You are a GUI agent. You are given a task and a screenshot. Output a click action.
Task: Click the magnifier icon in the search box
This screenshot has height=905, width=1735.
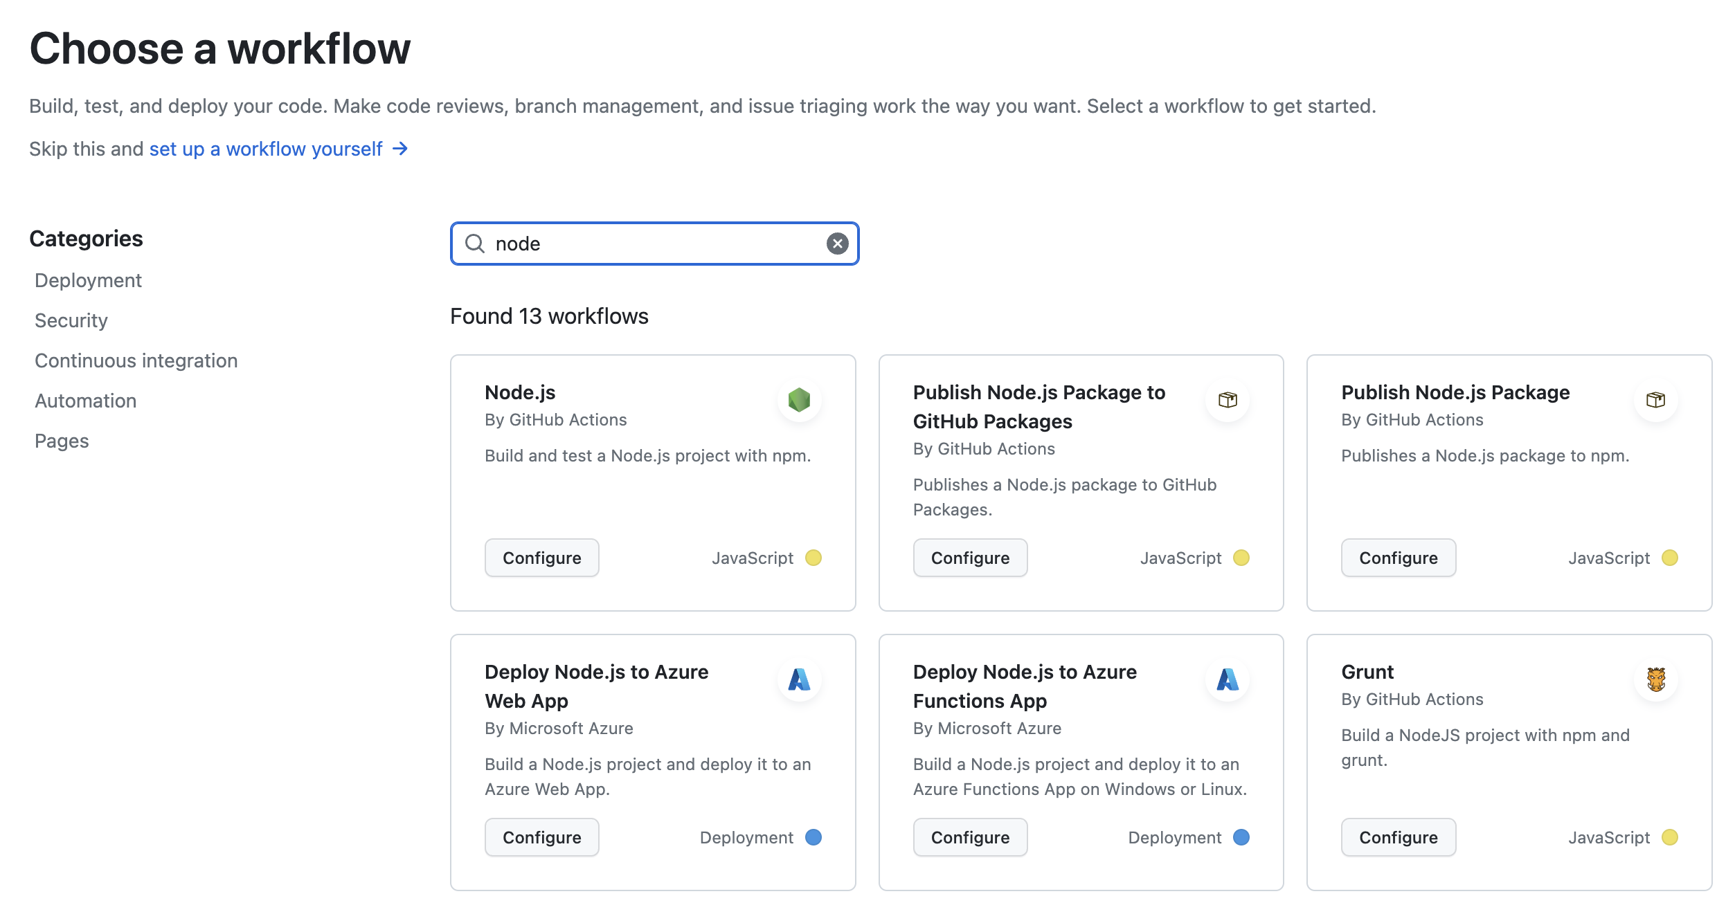coord(475,244)
